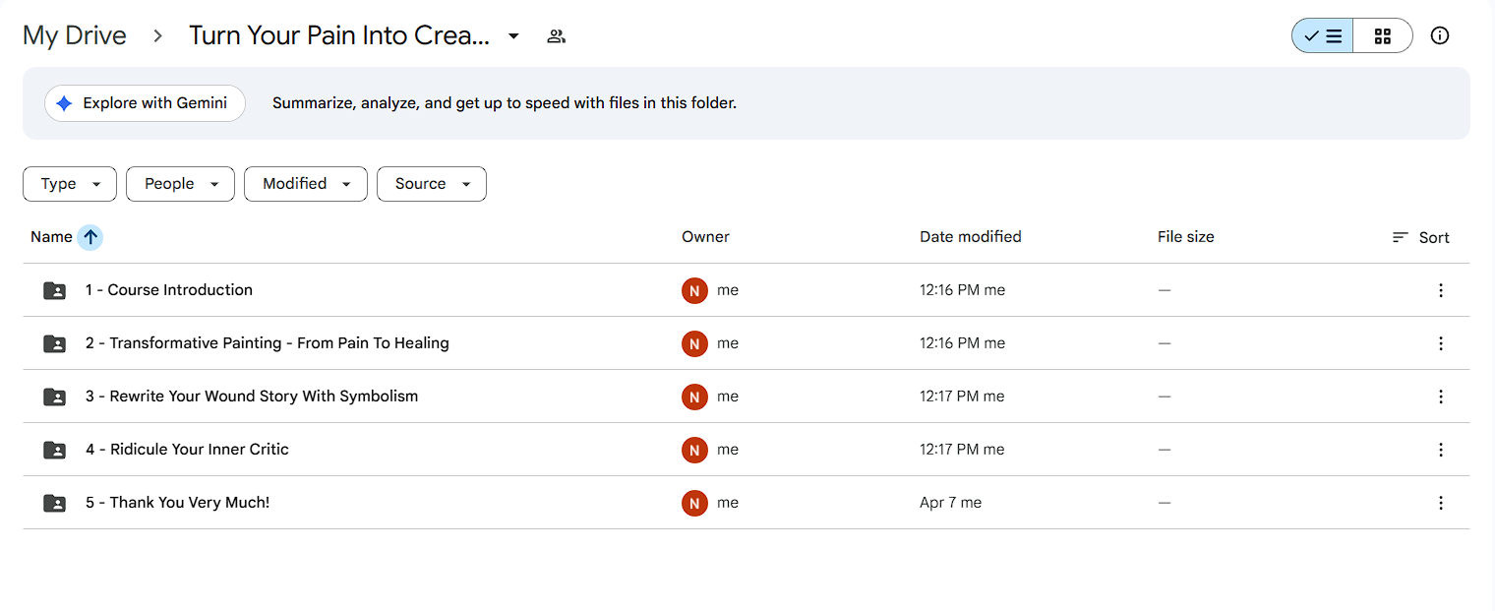The height and width of the screenshot is (611, 1495).
Task: Open the Sort options menu
Action: (x=1421, y=237)
